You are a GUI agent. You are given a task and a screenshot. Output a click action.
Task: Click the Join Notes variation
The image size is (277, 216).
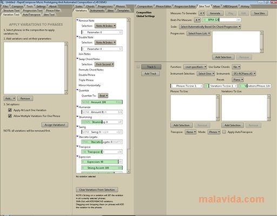coord(84,54)
